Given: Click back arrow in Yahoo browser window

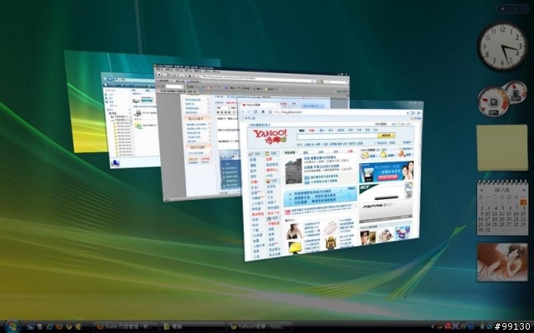Looking at the screenshot, I should 243,112.
